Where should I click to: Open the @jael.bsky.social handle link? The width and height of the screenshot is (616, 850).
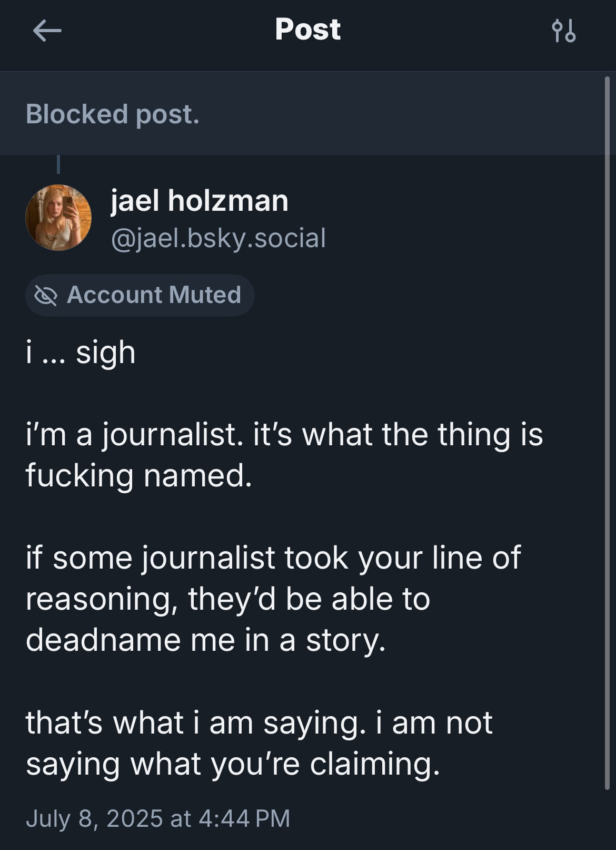218,238
